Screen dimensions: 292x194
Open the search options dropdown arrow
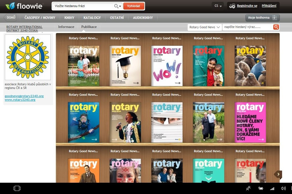click(120, 6)
